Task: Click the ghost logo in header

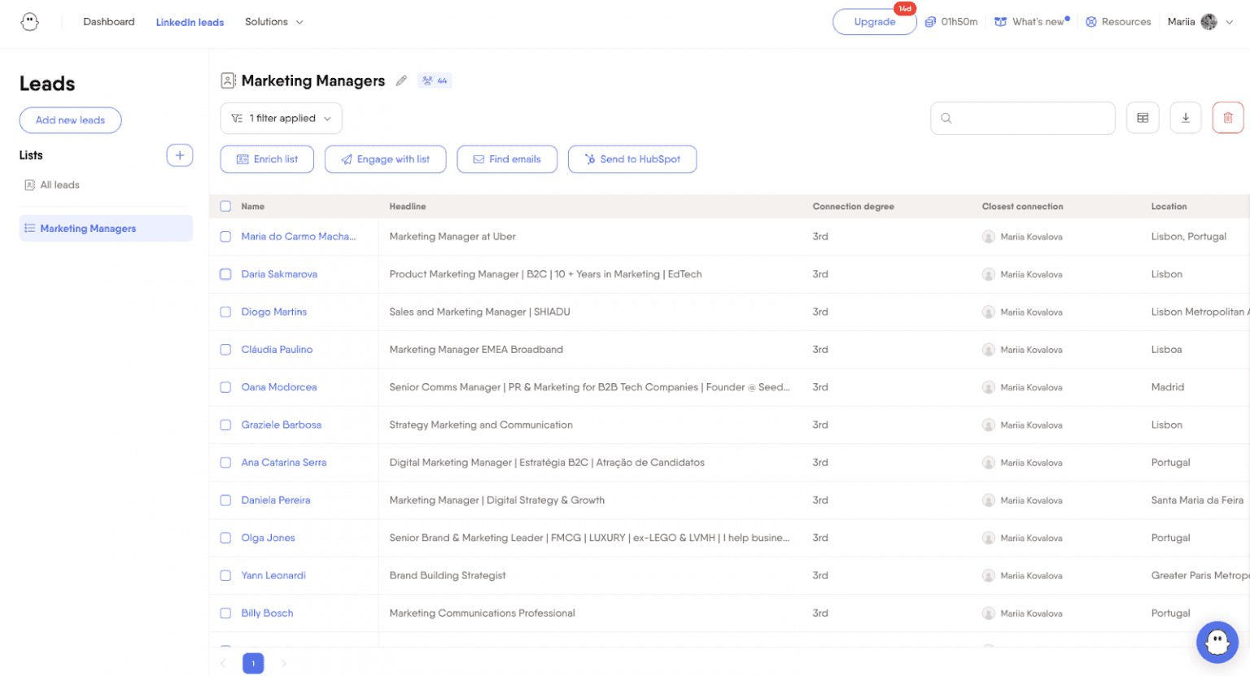Action: [x=30, y=22]
